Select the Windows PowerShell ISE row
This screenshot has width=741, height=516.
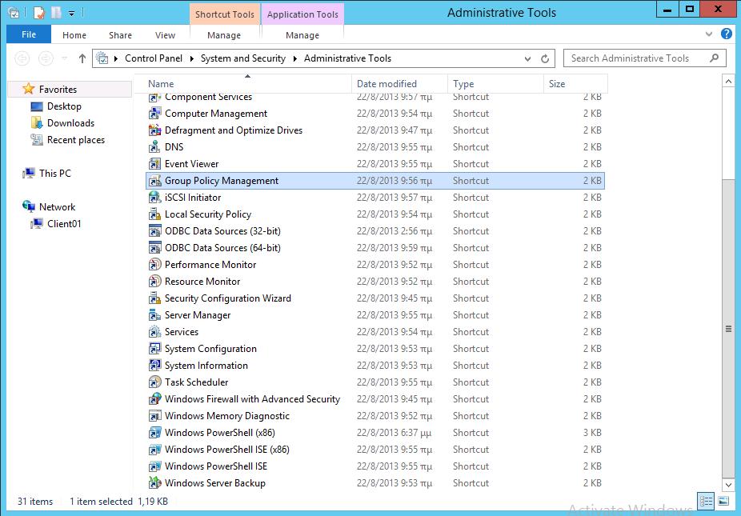(375, 466)
